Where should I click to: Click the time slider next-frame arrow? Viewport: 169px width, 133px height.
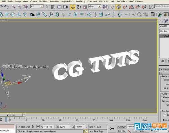pos(24,115)
